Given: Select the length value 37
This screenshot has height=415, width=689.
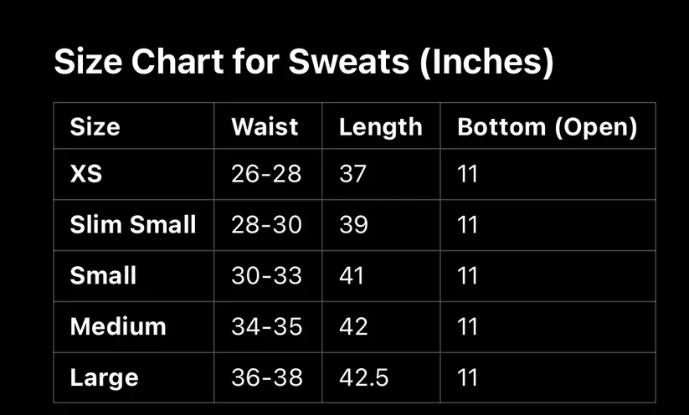Looking at the screenshot, I should (353, 174).
